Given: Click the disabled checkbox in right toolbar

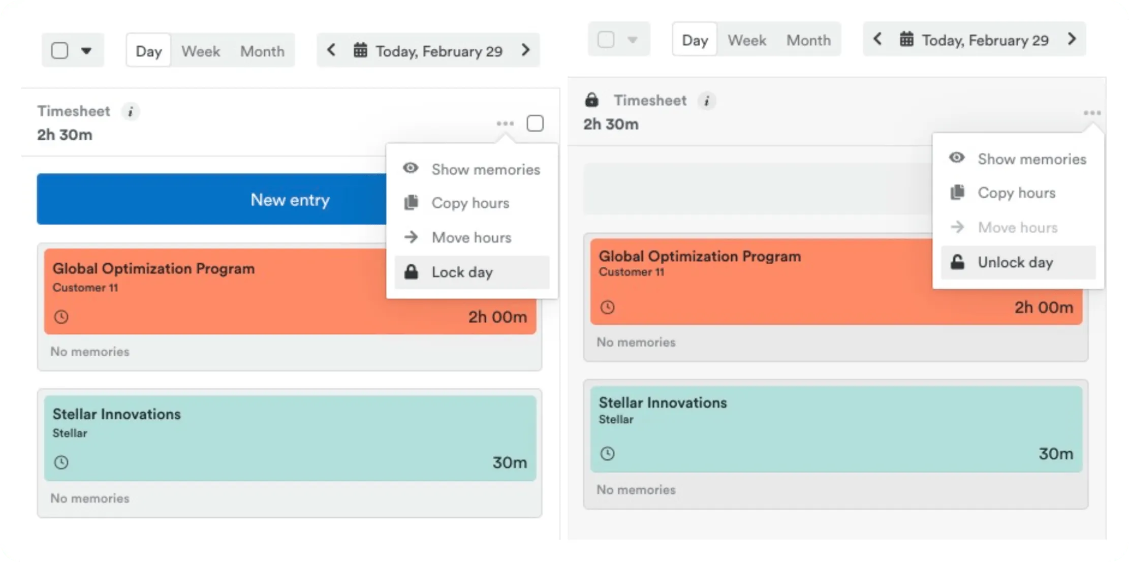Looking at the screenshot, I should (606, 39).
